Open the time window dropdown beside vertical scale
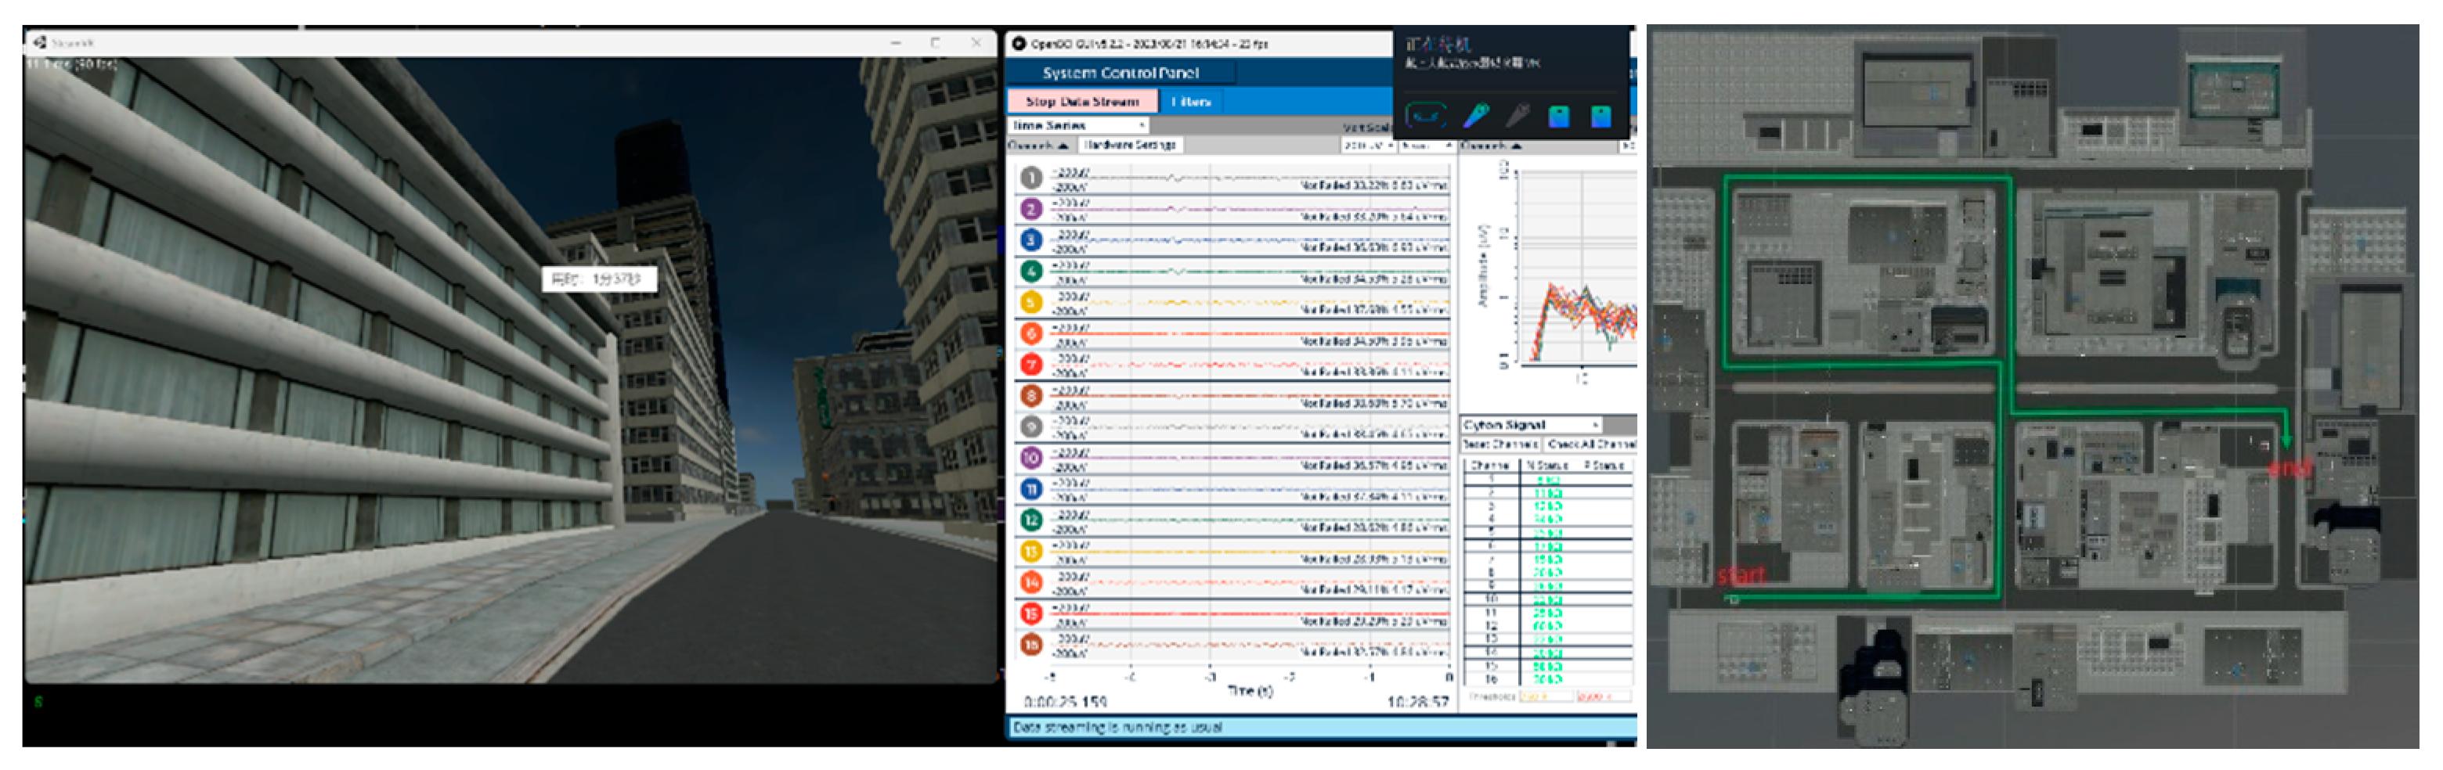 tap(1427, 146)
